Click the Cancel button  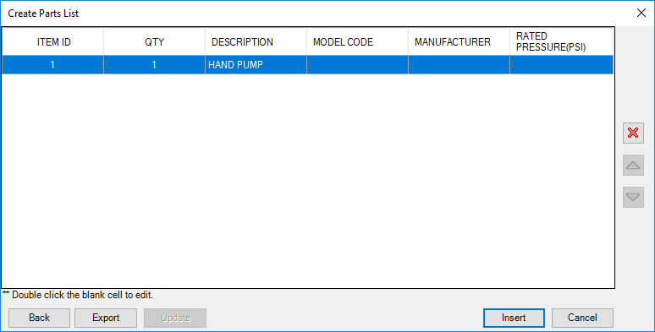tap(582, 318)
